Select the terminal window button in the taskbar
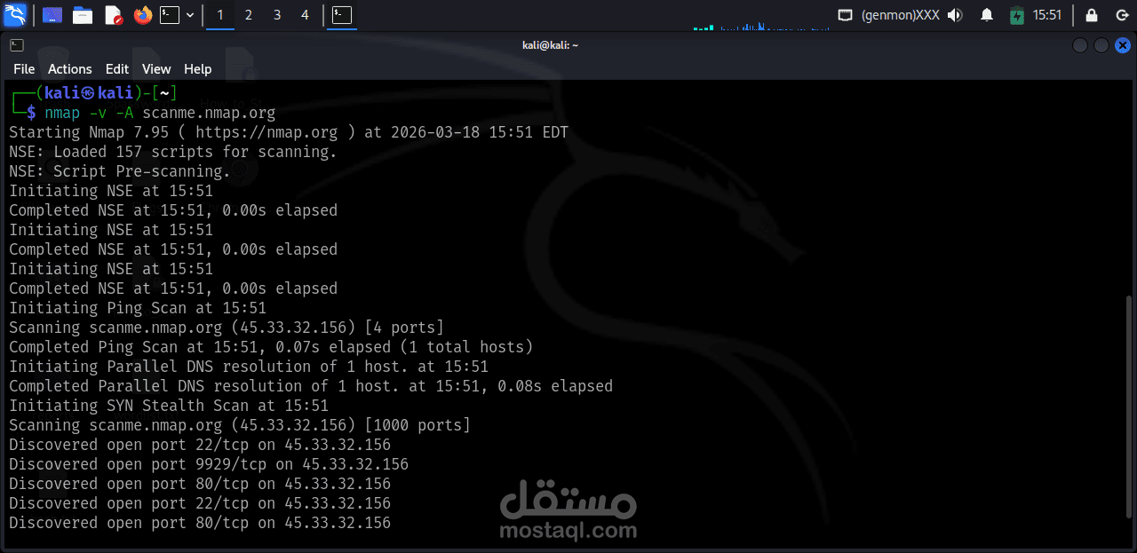Image resolution: width=1137 pixels, height=553 pixels. click(342, 14)
